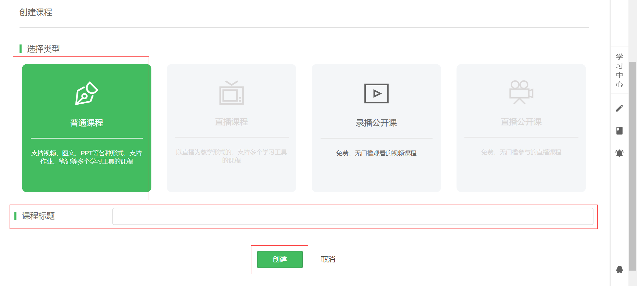The image size is (637, 286).
Task: Select the 普通课程 course type card
Action: pos(87,128)
